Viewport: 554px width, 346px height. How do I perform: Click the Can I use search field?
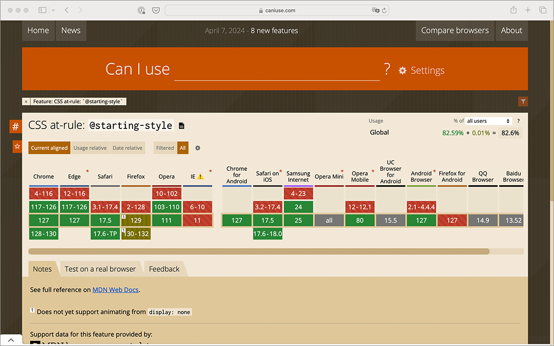277,70
